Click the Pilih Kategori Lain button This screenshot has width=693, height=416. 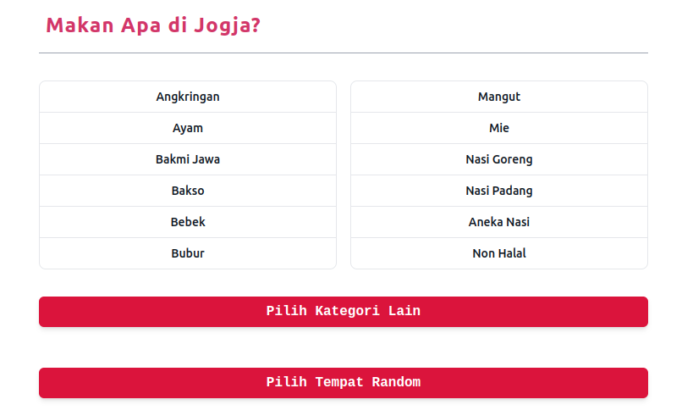click(344, 312)
